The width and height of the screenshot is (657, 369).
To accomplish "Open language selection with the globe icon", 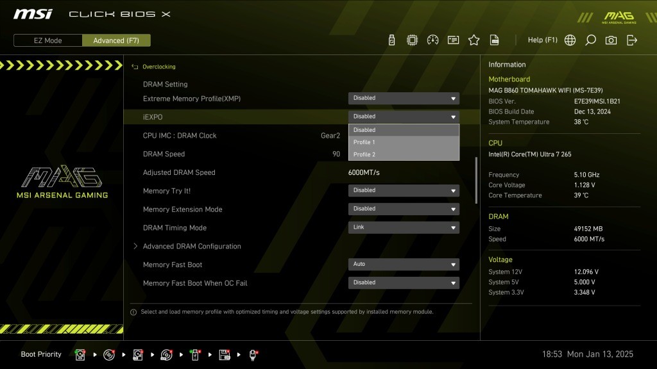I will (x=570, y=40).
